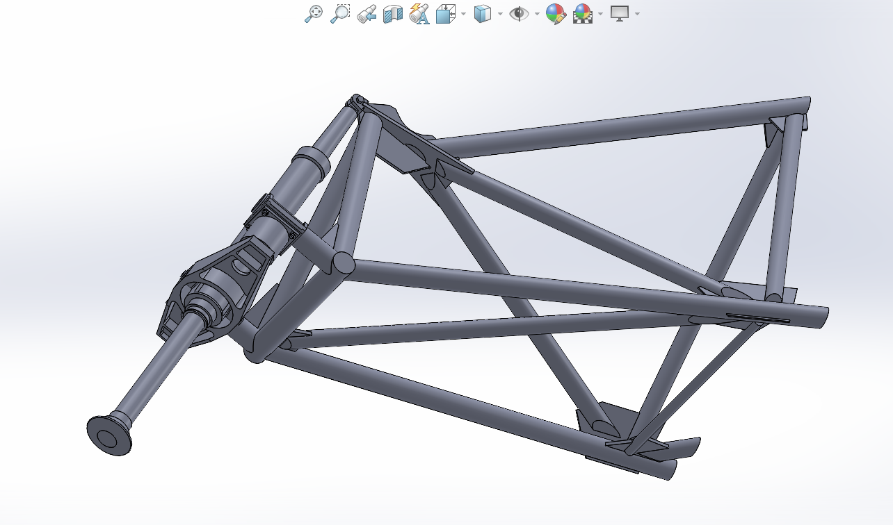Select the Zoom to Area tool

(339, 13)
